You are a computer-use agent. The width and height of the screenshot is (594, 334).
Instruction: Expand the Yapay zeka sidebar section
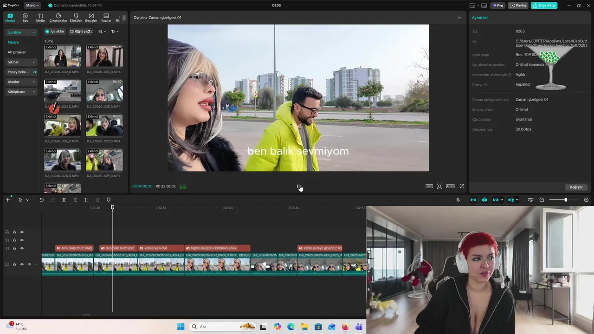coord(21,72)
